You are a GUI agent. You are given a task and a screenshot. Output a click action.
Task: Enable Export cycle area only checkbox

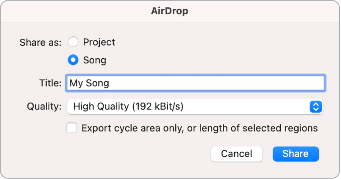72,128
